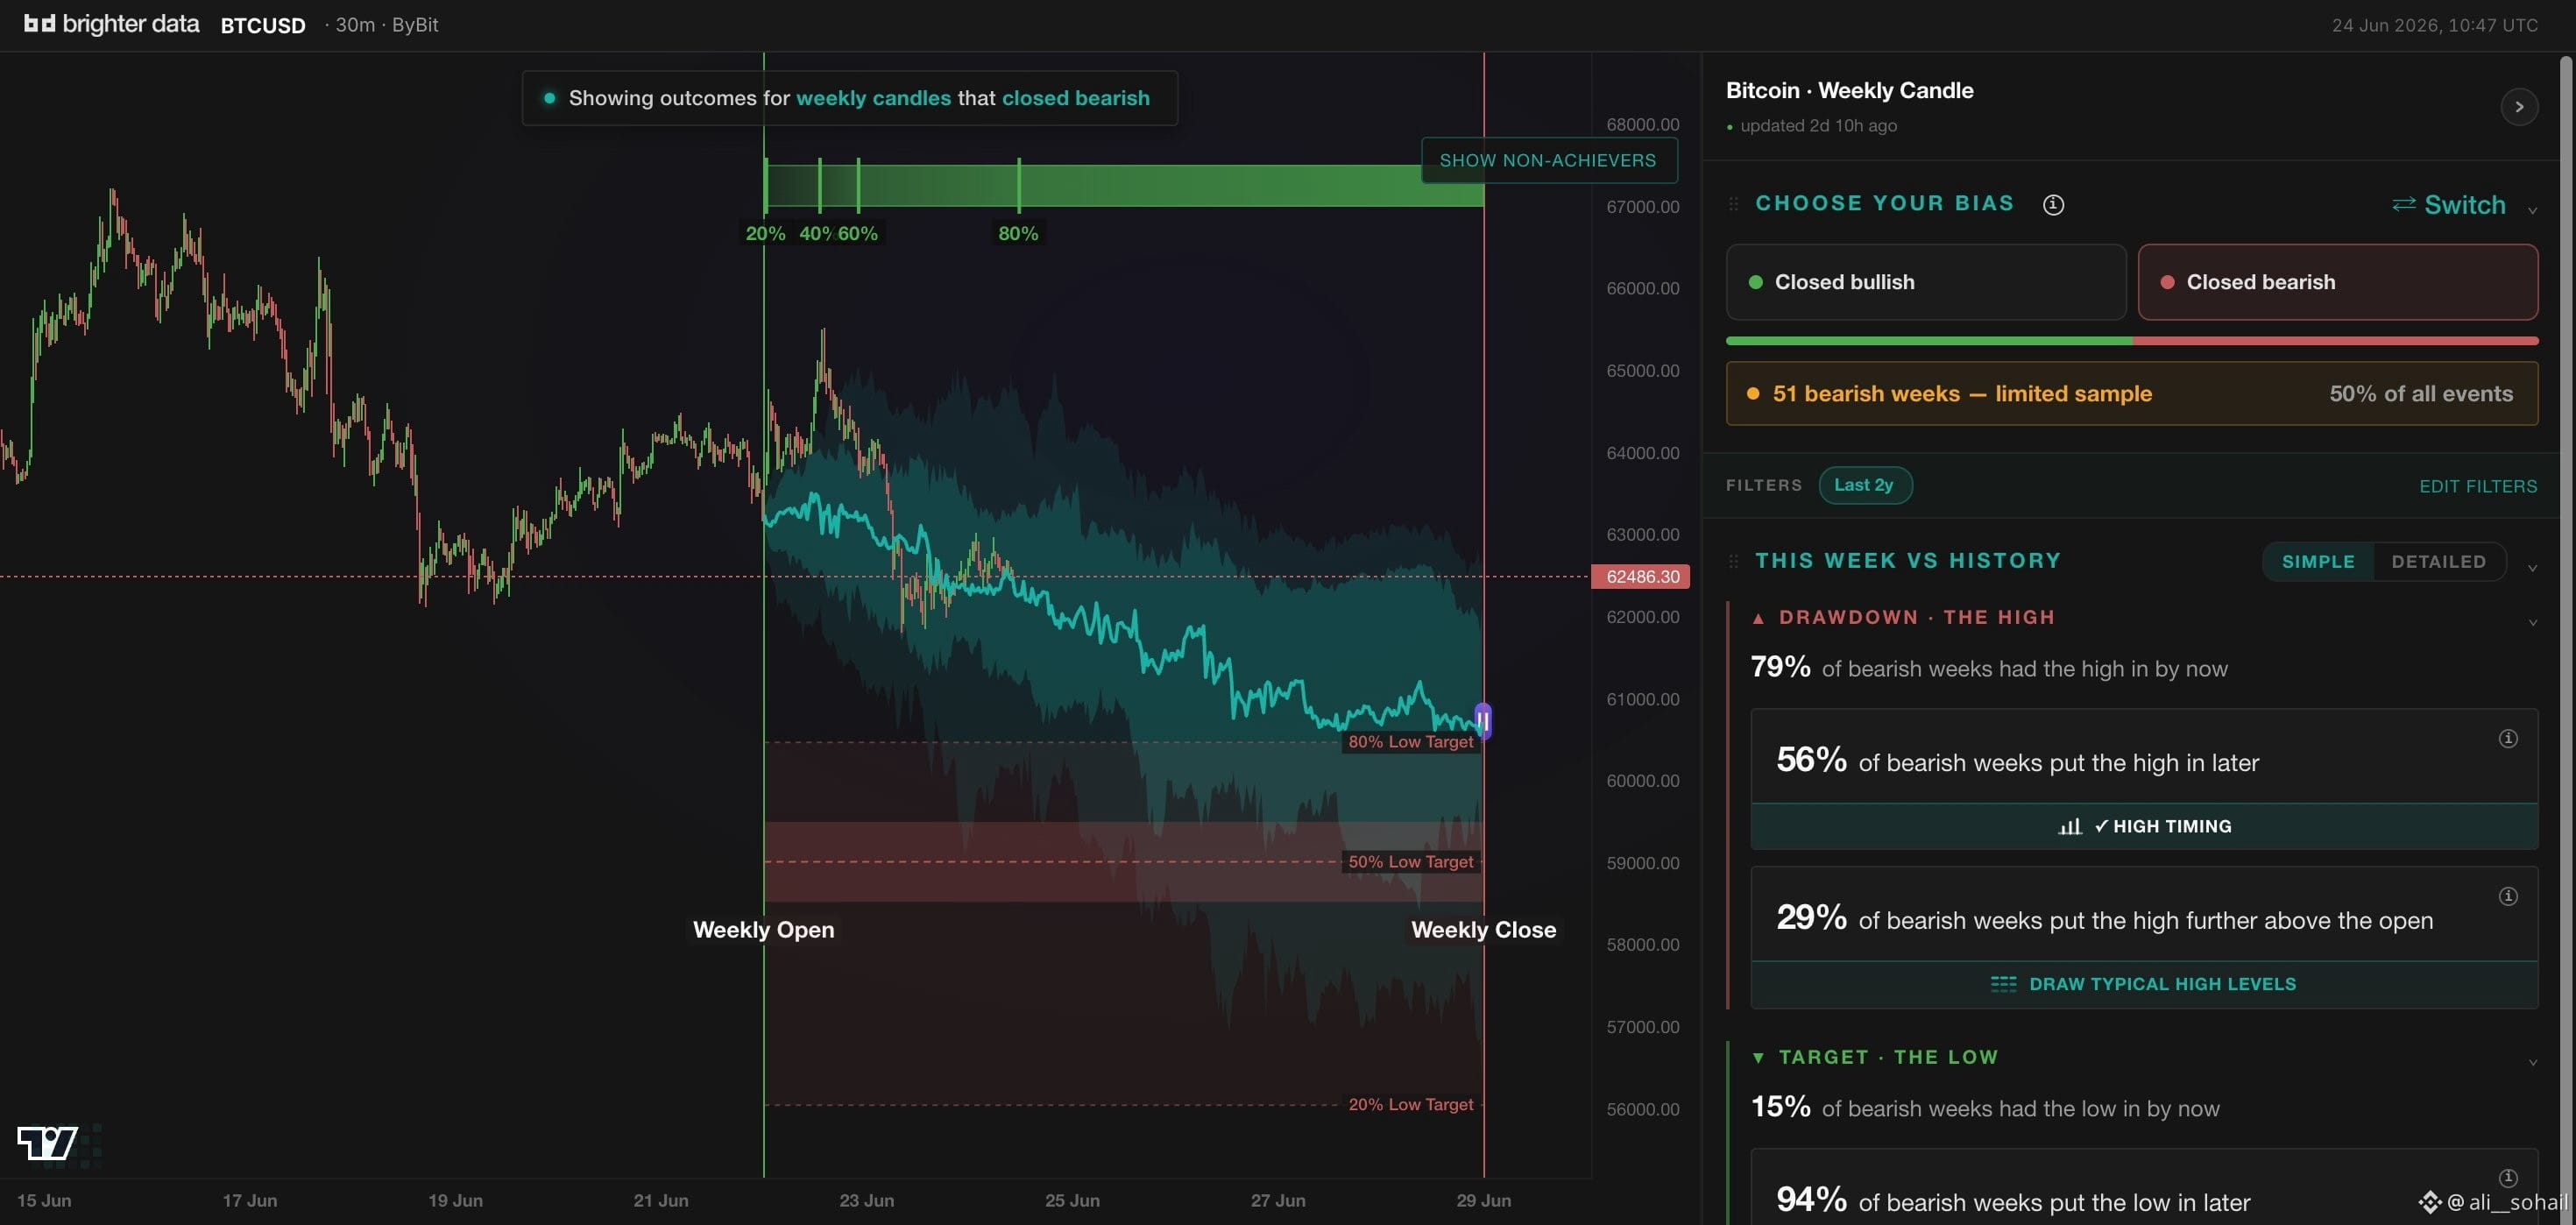
Task: Click the 79% high in by now stat
Action: point(1989,667)
